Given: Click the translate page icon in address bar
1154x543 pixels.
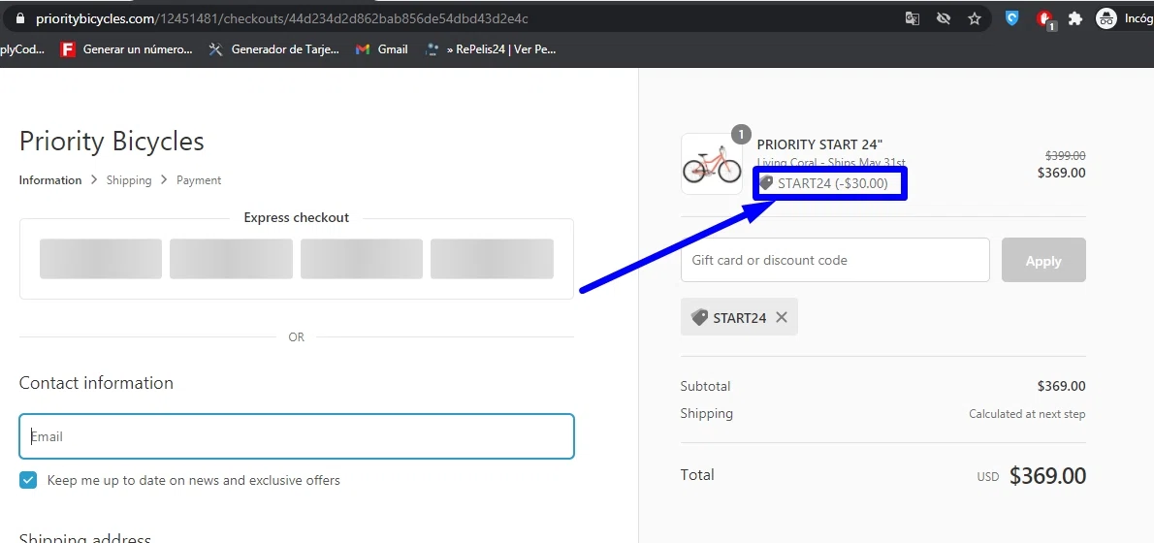Looking at the screenshot, I should click(x=912, y=19).
